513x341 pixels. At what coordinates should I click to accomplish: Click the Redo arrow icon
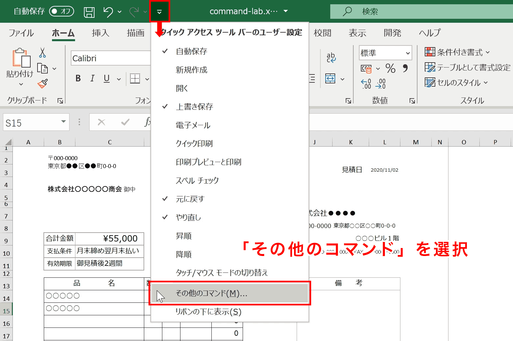(134, 12)
